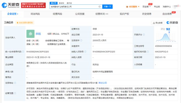181x103 pixels.
Task: Click the info icon beside 注册地址
Action: point(15,83)
